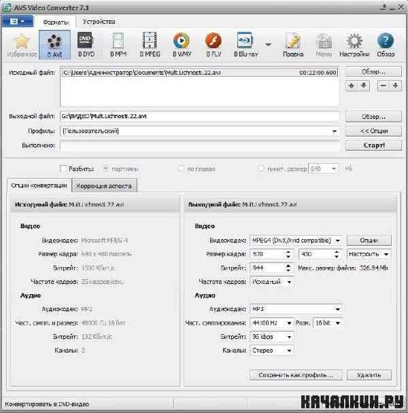
Task: Remove source file with minus button
Action: click(384, 86)
